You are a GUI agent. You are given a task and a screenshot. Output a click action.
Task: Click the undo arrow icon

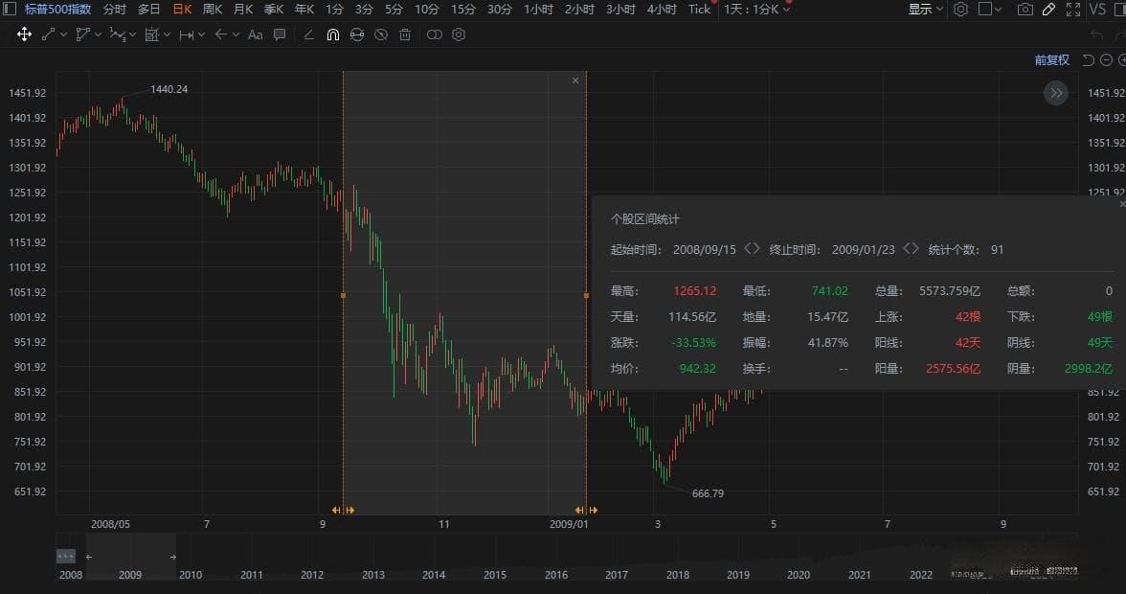click(x=1096, y=34)
